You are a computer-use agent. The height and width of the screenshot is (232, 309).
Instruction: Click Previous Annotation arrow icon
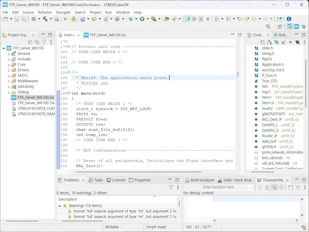point(228,19)
